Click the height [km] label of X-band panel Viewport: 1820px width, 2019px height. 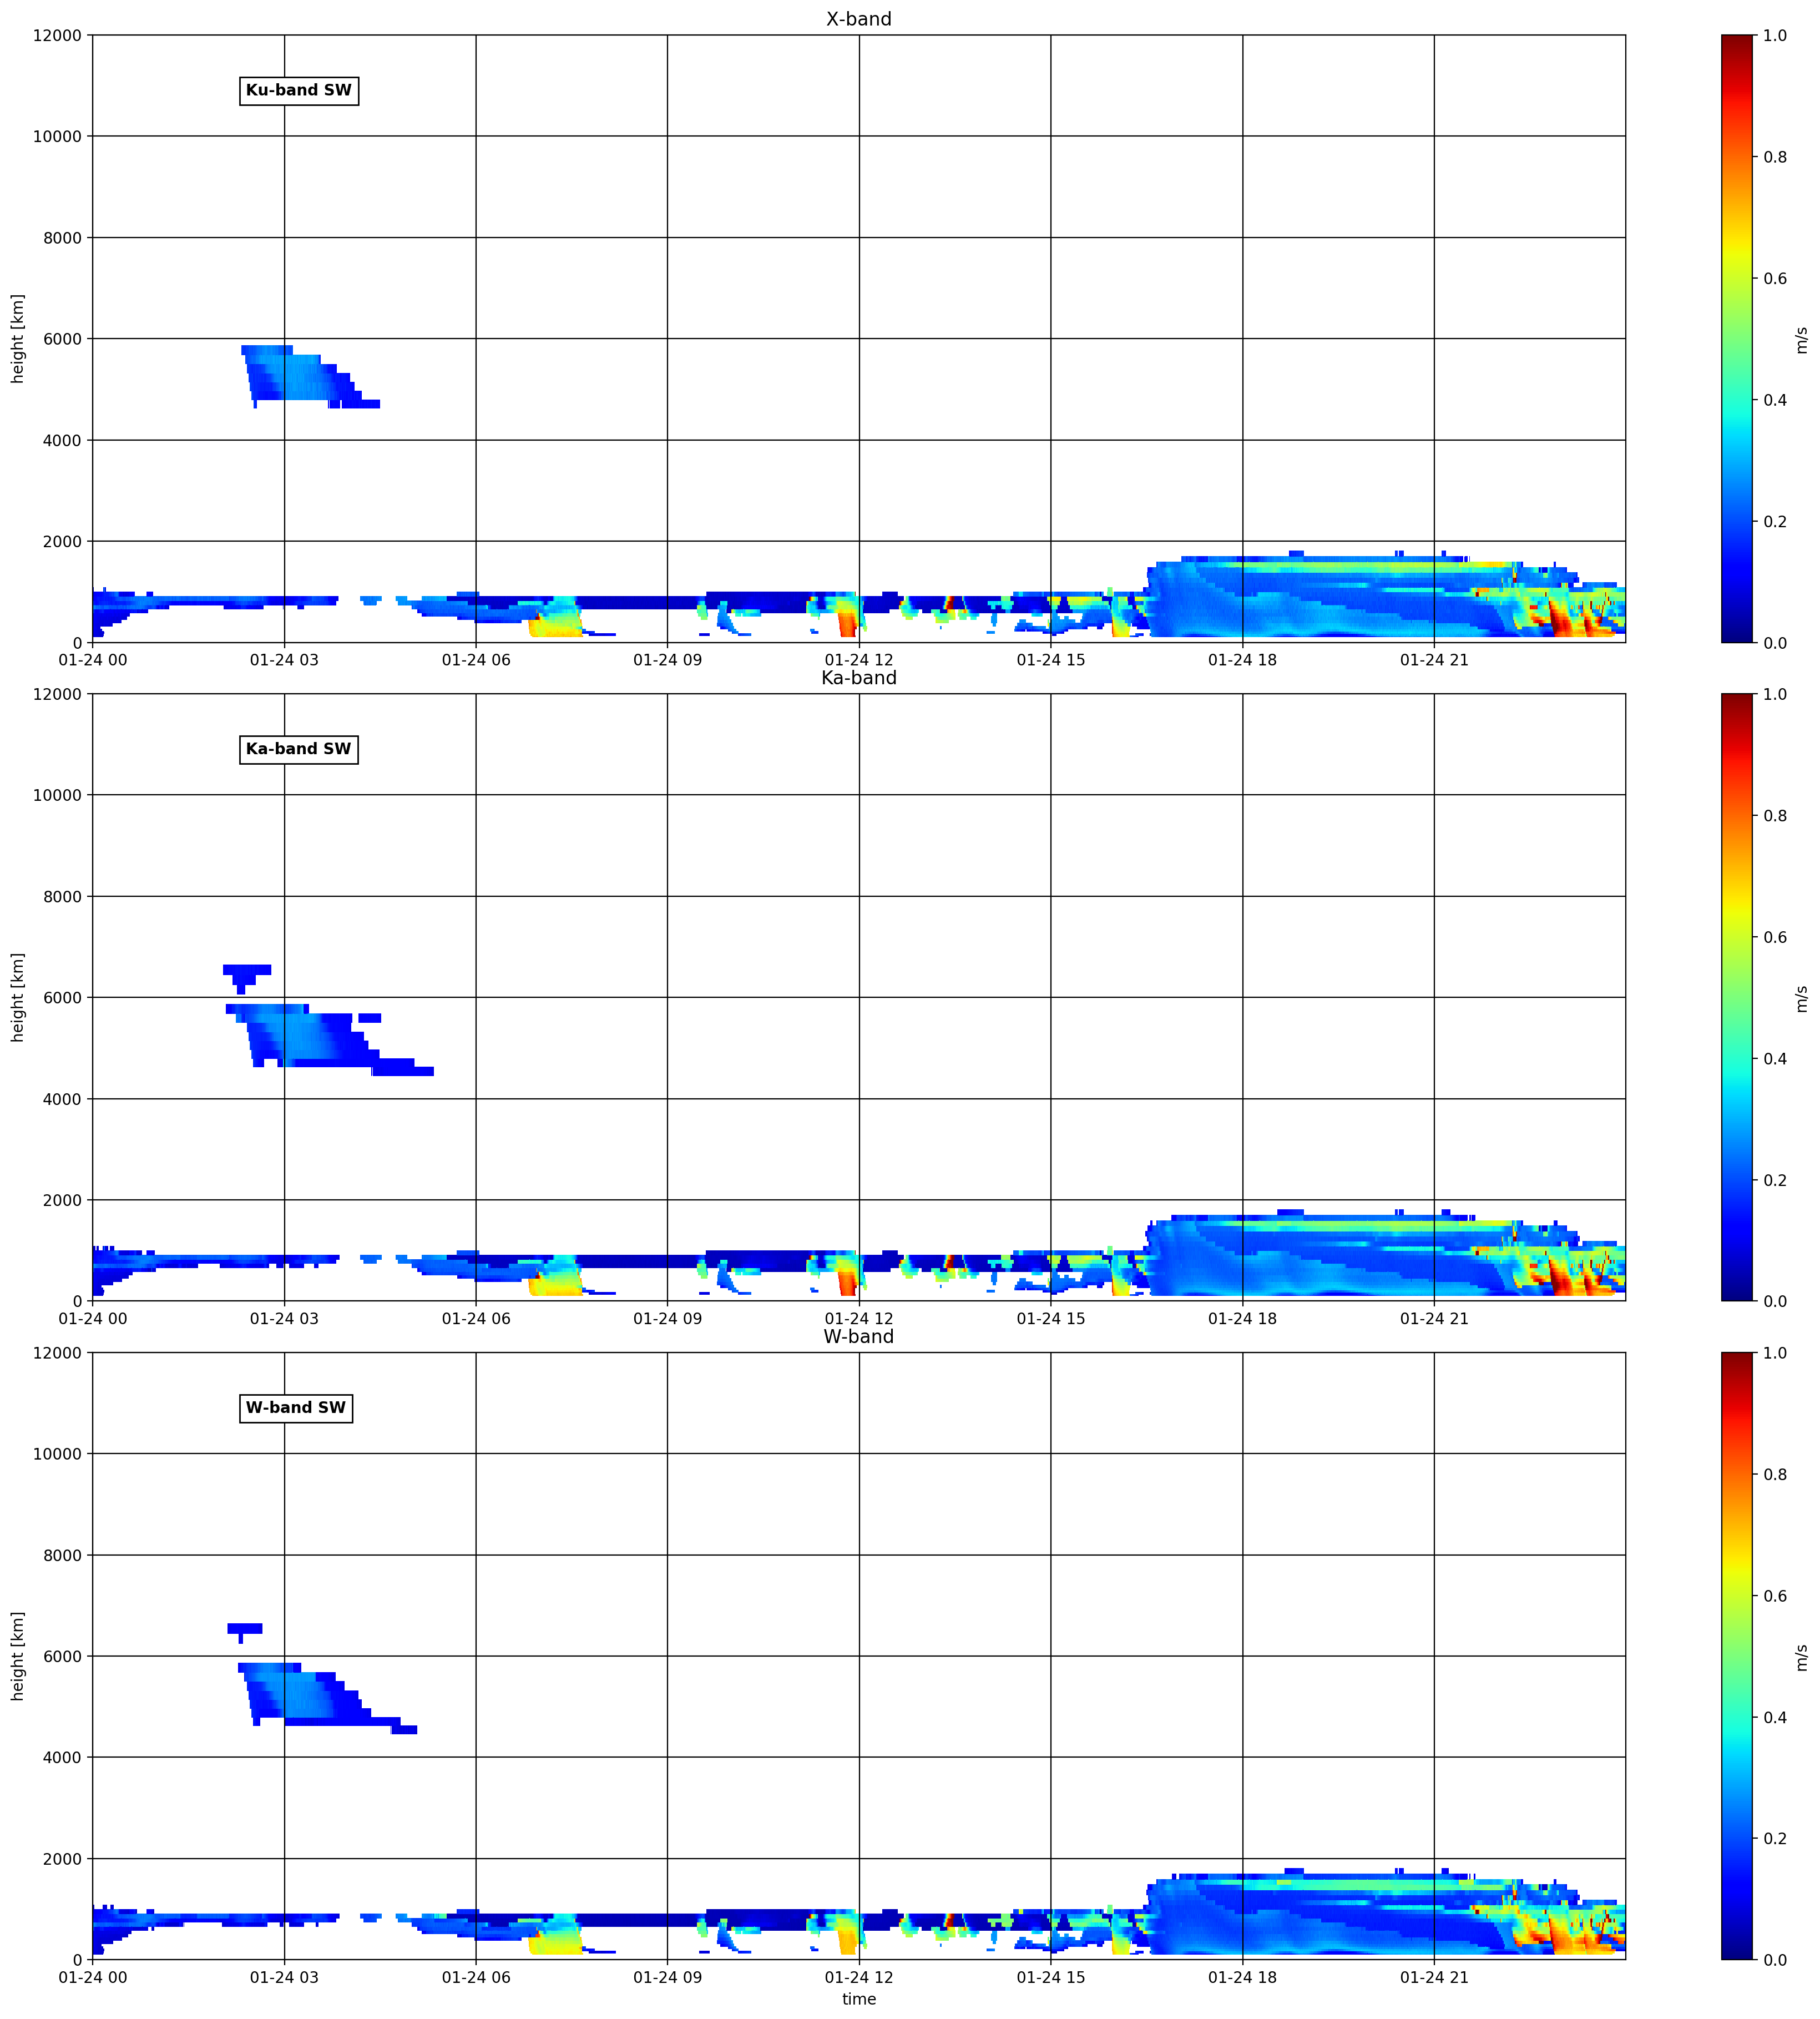coord(17,339)
